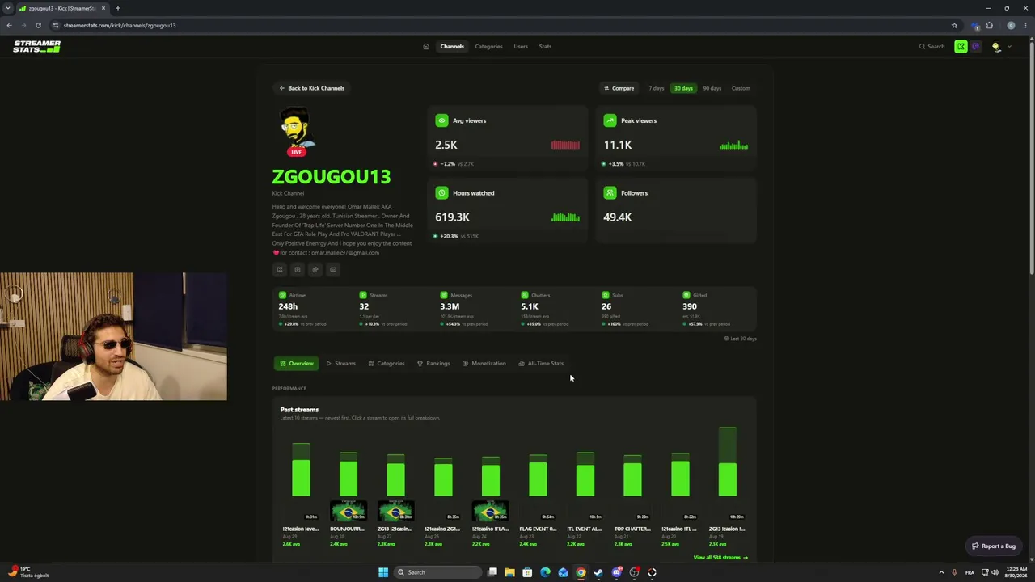Click the Airtime stat icon
Viewport: 1035px width, 582px height.
tap(282, 295)
